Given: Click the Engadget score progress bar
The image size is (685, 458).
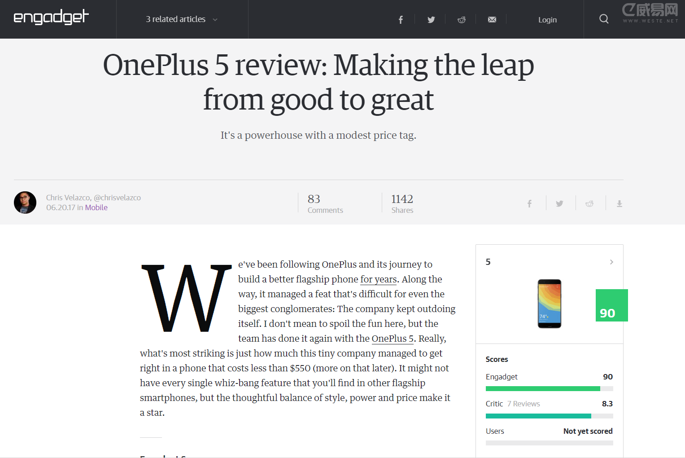Looking at the screenshot, I should pos(549,389).
